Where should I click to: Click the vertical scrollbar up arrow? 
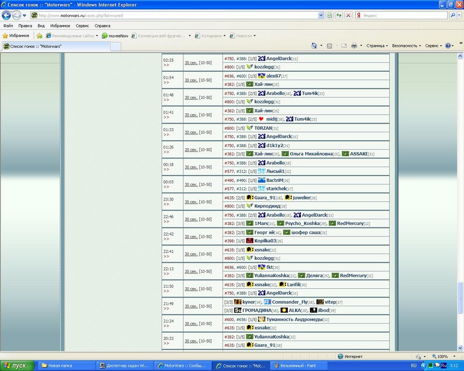point(460,56)
